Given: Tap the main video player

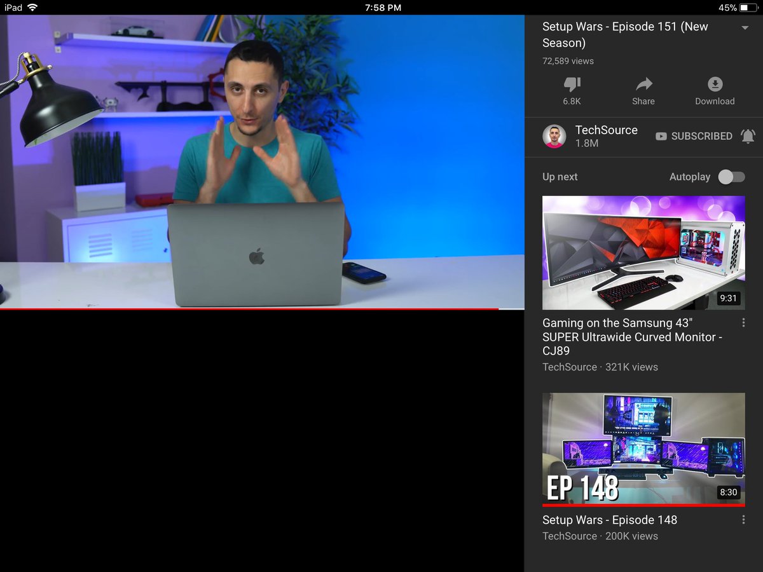Looking at the screenshot, I should tap(262, 162).
